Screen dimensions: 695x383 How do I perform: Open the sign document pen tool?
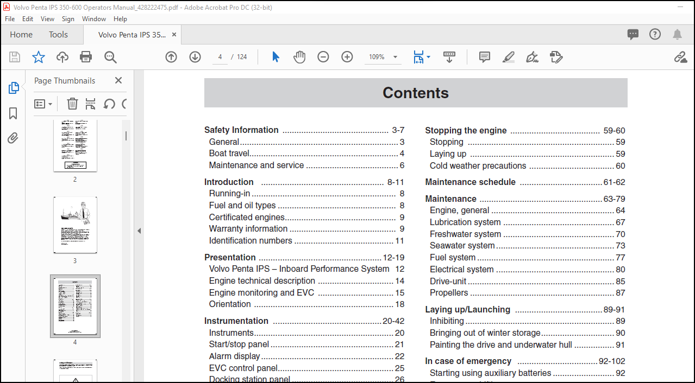pyautogui.click(x=533, y=57)
